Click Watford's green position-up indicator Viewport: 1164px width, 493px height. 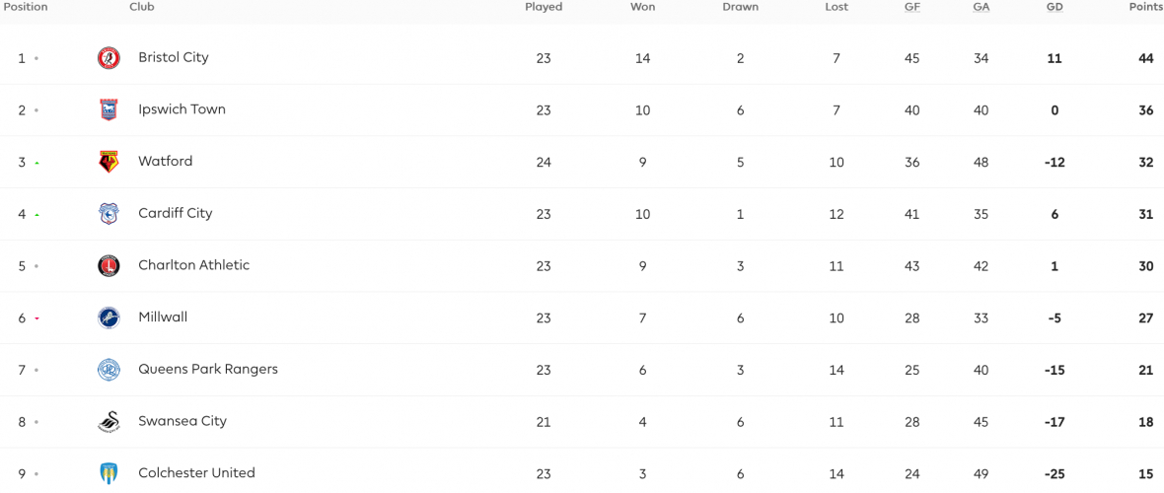click(36, 163)
